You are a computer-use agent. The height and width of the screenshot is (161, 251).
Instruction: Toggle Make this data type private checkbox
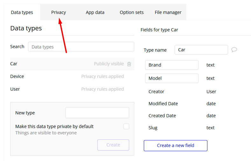tap(126, 126)
